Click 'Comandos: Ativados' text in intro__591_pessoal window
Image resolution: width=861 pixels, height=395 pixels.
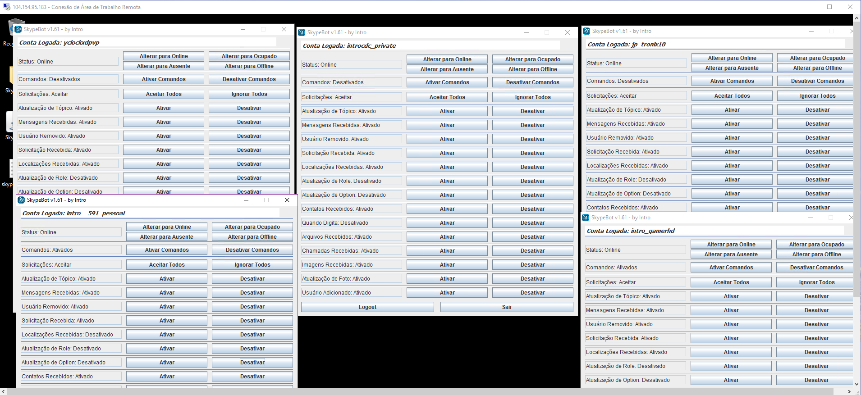tap(47, 250)
